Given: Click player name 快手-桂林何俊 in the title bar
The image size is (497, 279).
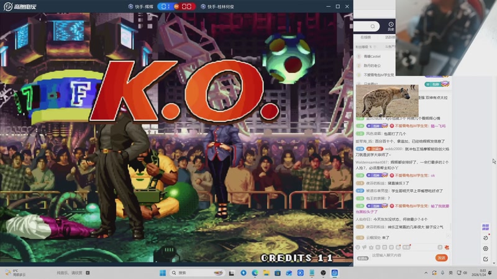Looking at the screenshot, I should click(x=217, y=6).
